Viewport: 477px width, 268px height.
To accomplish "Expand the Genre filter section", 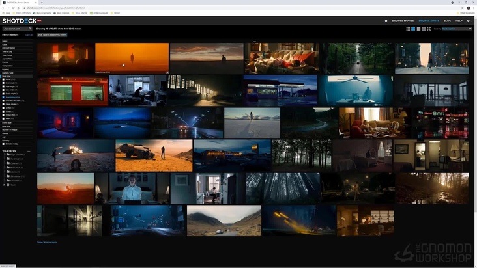I will click(x=17, y=41).
